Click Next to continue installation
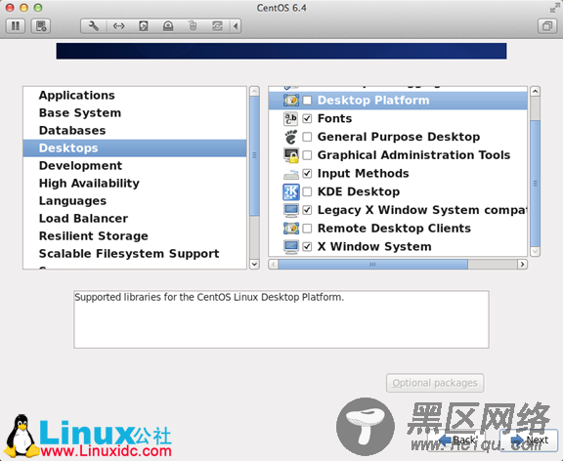 pyautogui.click(x=529, y=440)
